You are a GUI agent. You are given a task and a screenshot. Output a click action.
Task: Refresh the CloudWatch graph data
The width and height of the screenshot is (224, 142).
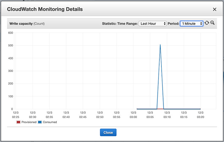(x=207, y=23)
